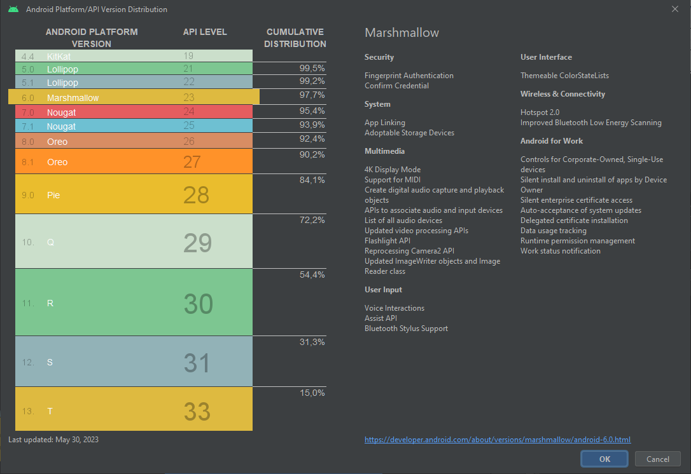Viewport: 691px width, 474px height.
Task: Choose the Oreo 8.0 API 26 row
Action: [x=134, y=141]
